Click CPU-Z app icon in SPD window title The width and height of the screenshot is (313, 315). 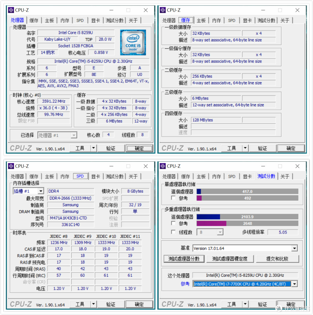tap(11, 166)
